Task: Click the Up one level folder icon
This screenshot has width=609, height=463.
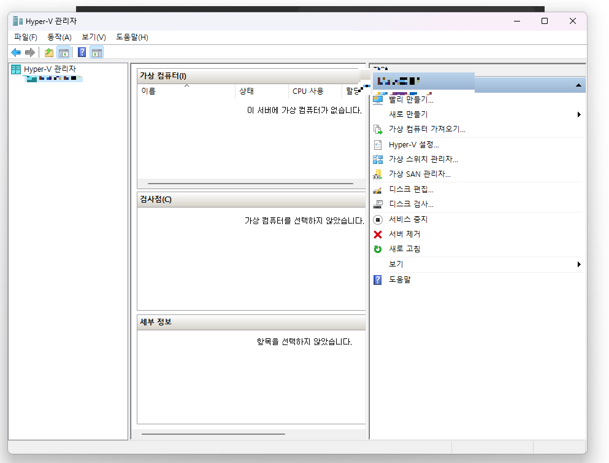Action: point(49,52)
